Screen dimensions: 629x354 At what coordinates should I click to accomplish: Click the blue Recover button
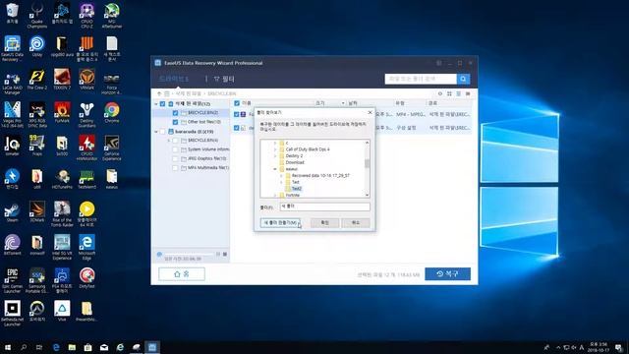(x=448, y=273)
